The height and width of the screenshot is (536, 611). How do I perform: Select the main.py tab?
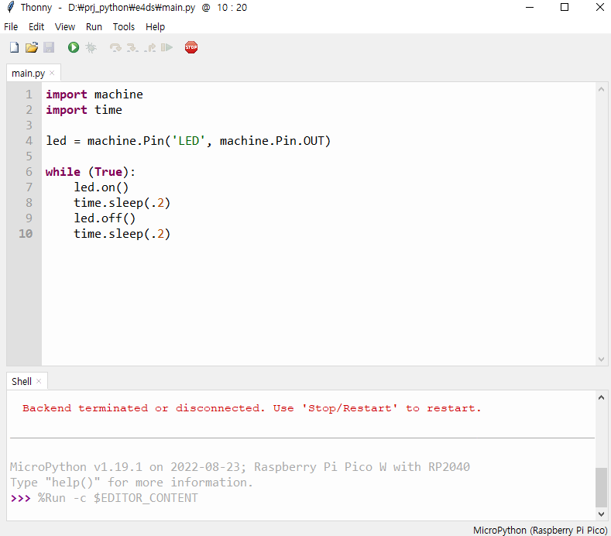point(28,74)
